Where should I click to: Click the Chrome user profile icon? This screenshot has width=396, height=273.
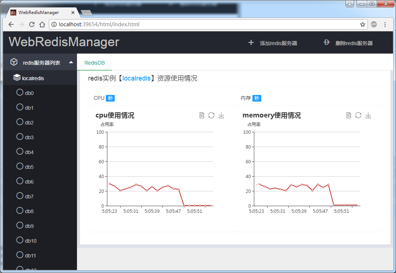pos(350,4)
